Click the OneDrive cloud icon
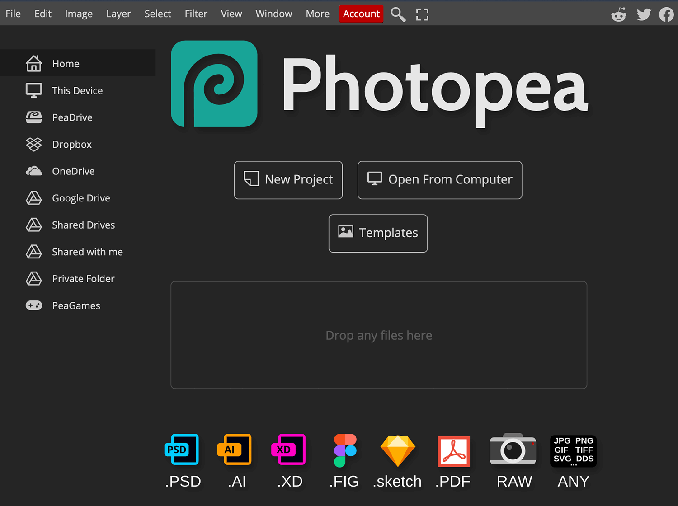 34,171
